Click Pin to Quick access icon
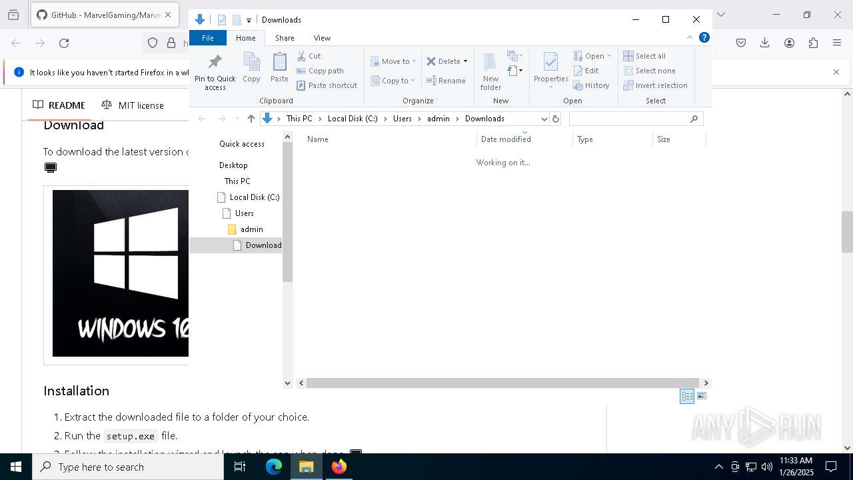853x480 pixels. (215, 72)
